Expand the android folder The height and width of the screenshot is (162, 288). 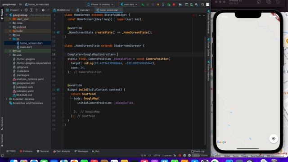click(x=10, y=27)
